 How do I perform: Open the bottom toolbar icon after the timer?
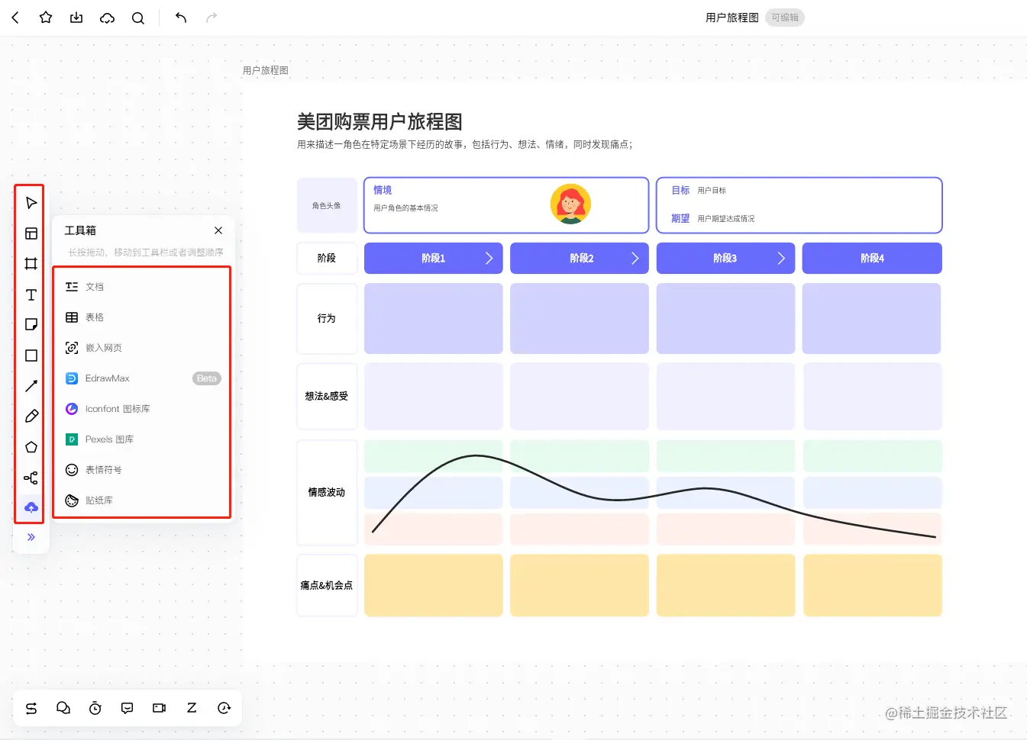(128, 709)
